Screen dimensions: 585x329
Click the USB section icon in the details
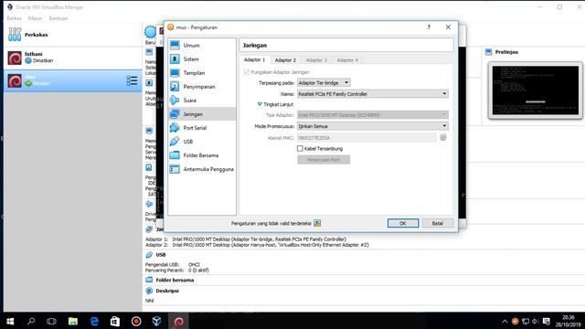(x=149, y=255)
